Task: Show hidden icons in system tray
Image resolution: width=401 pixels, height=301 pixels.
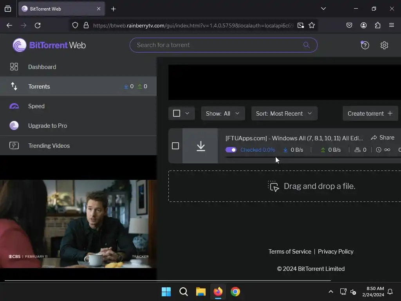Action: point(331,292)
